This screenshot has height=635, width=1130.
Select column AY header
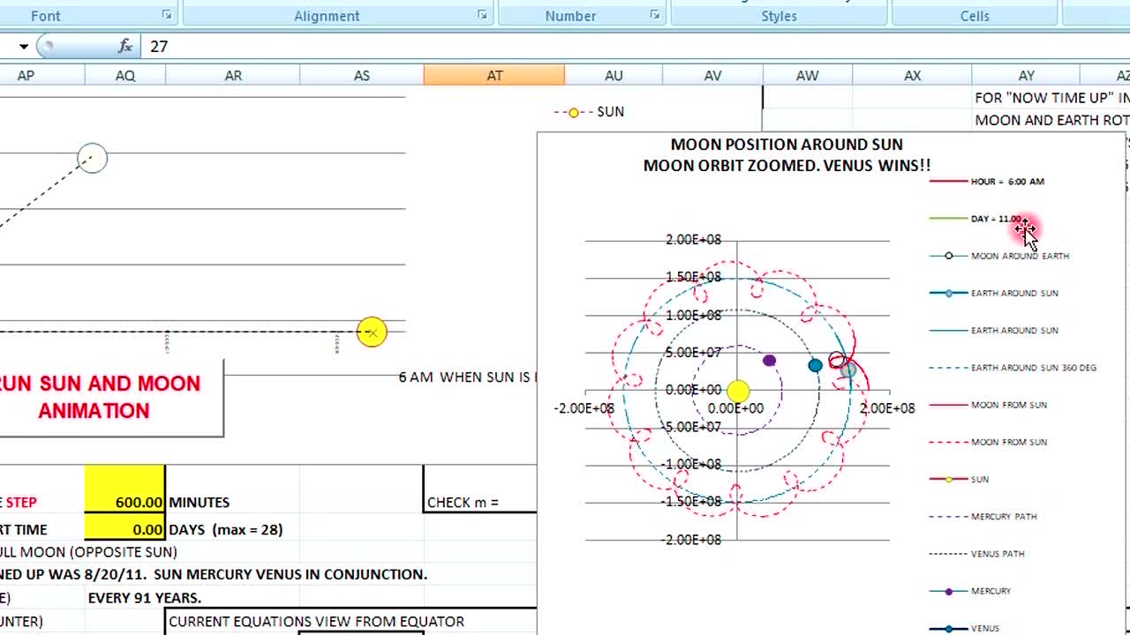[x=1026, y=76]
